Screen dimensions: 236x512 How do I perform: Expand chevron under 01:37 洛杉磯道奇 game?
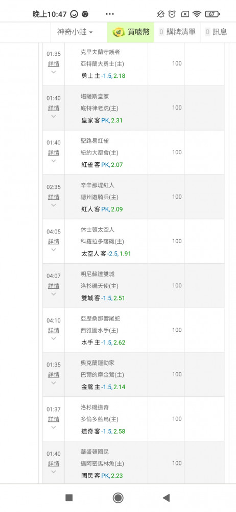pyautogui.click(x=54, y=427)
